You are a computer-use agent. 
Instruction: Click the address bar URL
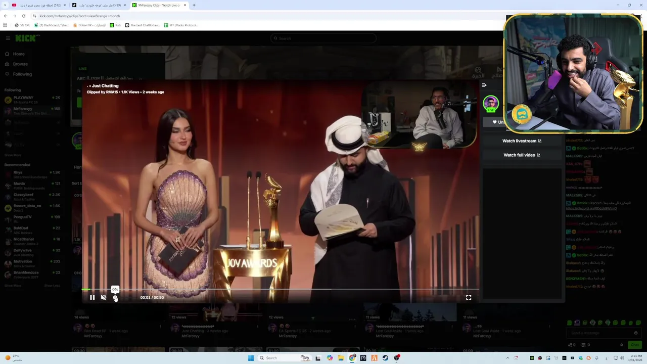point(79,16)
